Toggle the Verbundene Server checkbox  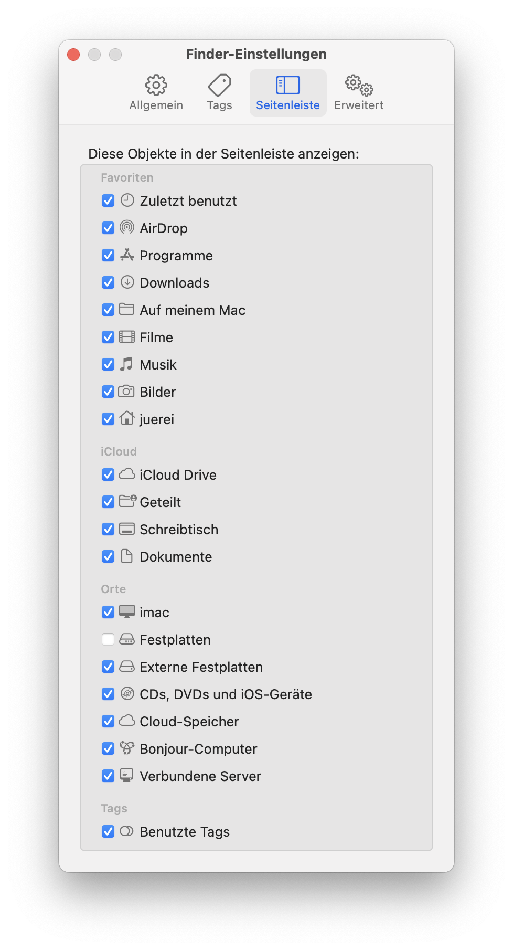[108, 776]
